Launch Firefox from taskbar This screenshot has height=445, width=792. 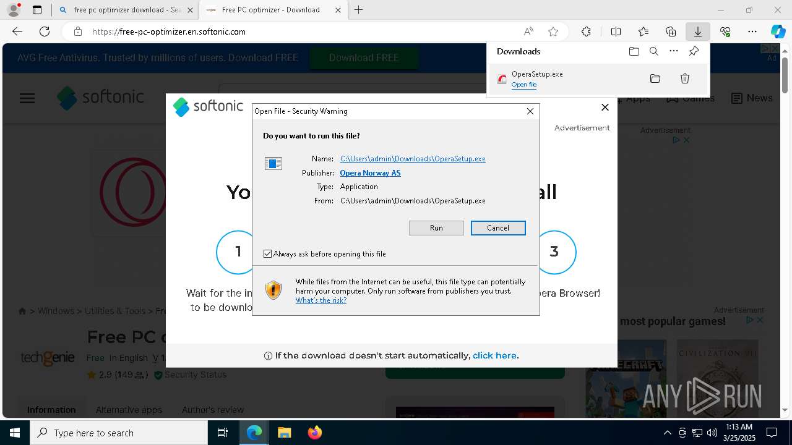[x=314, y=433]
